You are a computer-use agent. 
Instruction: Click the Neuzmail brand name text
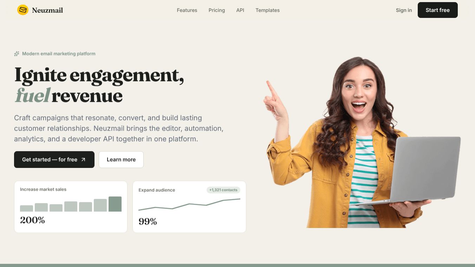[47, 10]
